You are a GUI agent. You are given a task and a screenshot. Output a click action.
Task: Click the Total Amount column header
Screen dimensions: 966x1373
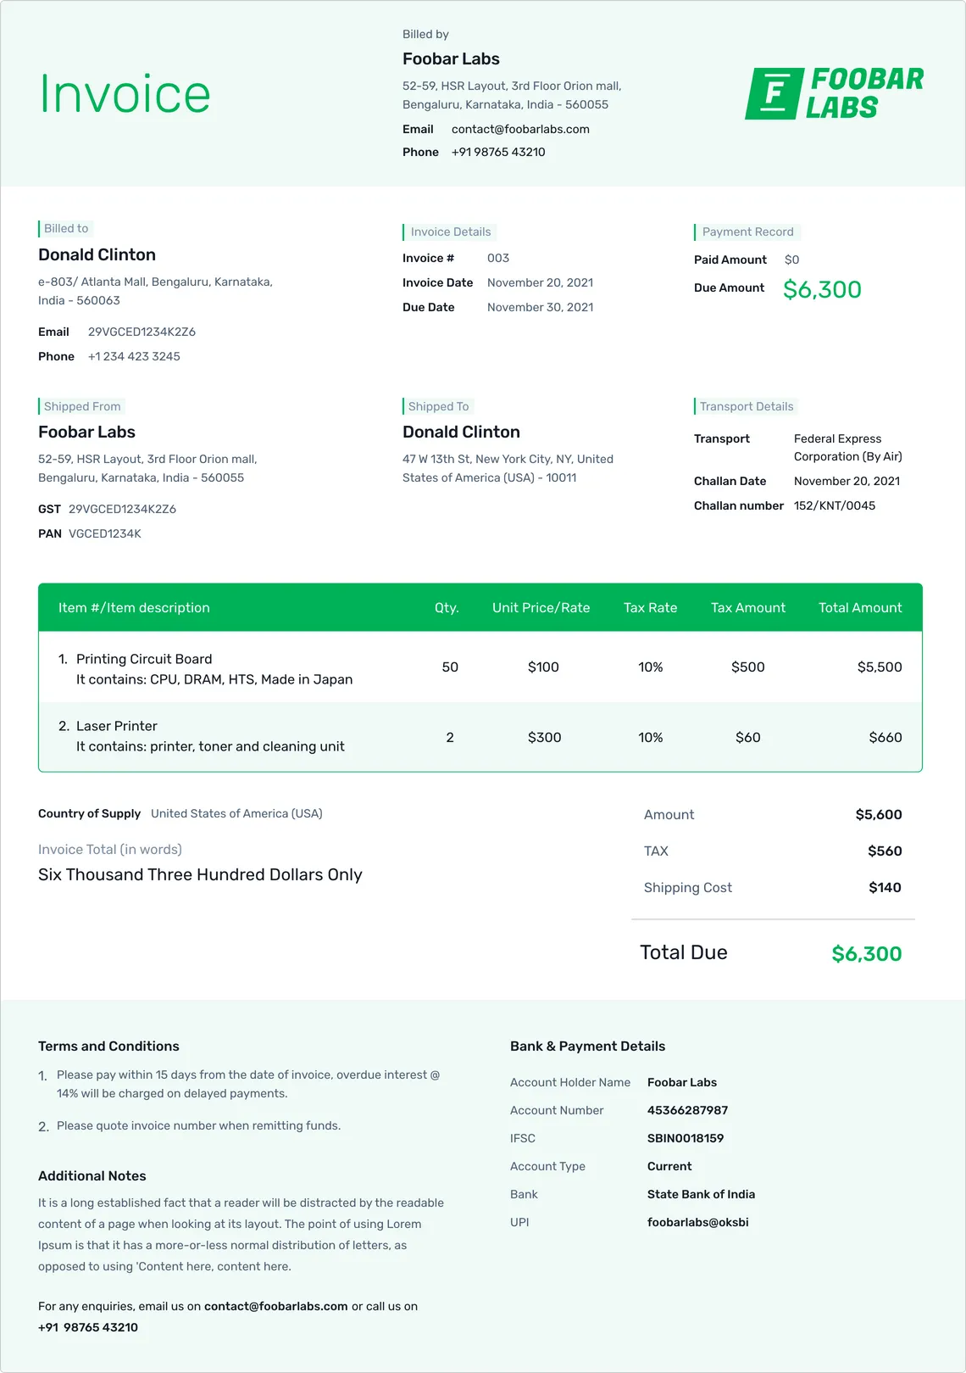point(859,608)
